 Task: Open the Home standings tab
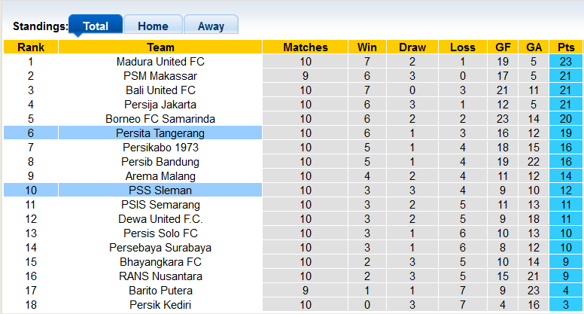[x=153, y=26]
